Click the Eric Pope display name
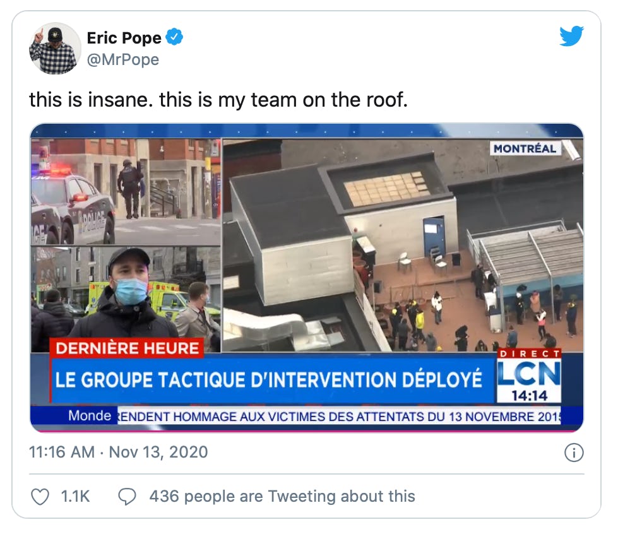Screen dimensions: 630x539 coord(124,38)
